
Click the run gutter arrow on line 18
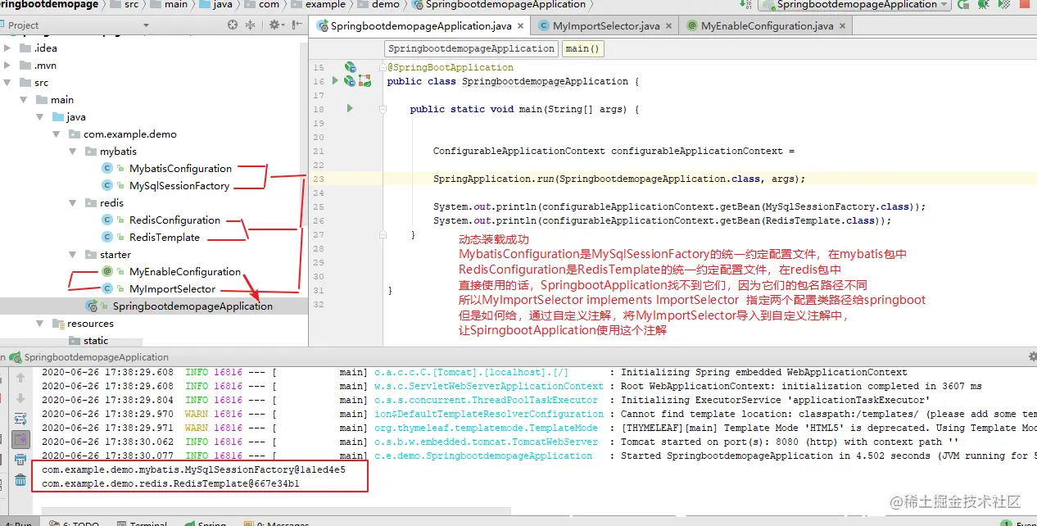pyautogui.click(x=350, y=109)
